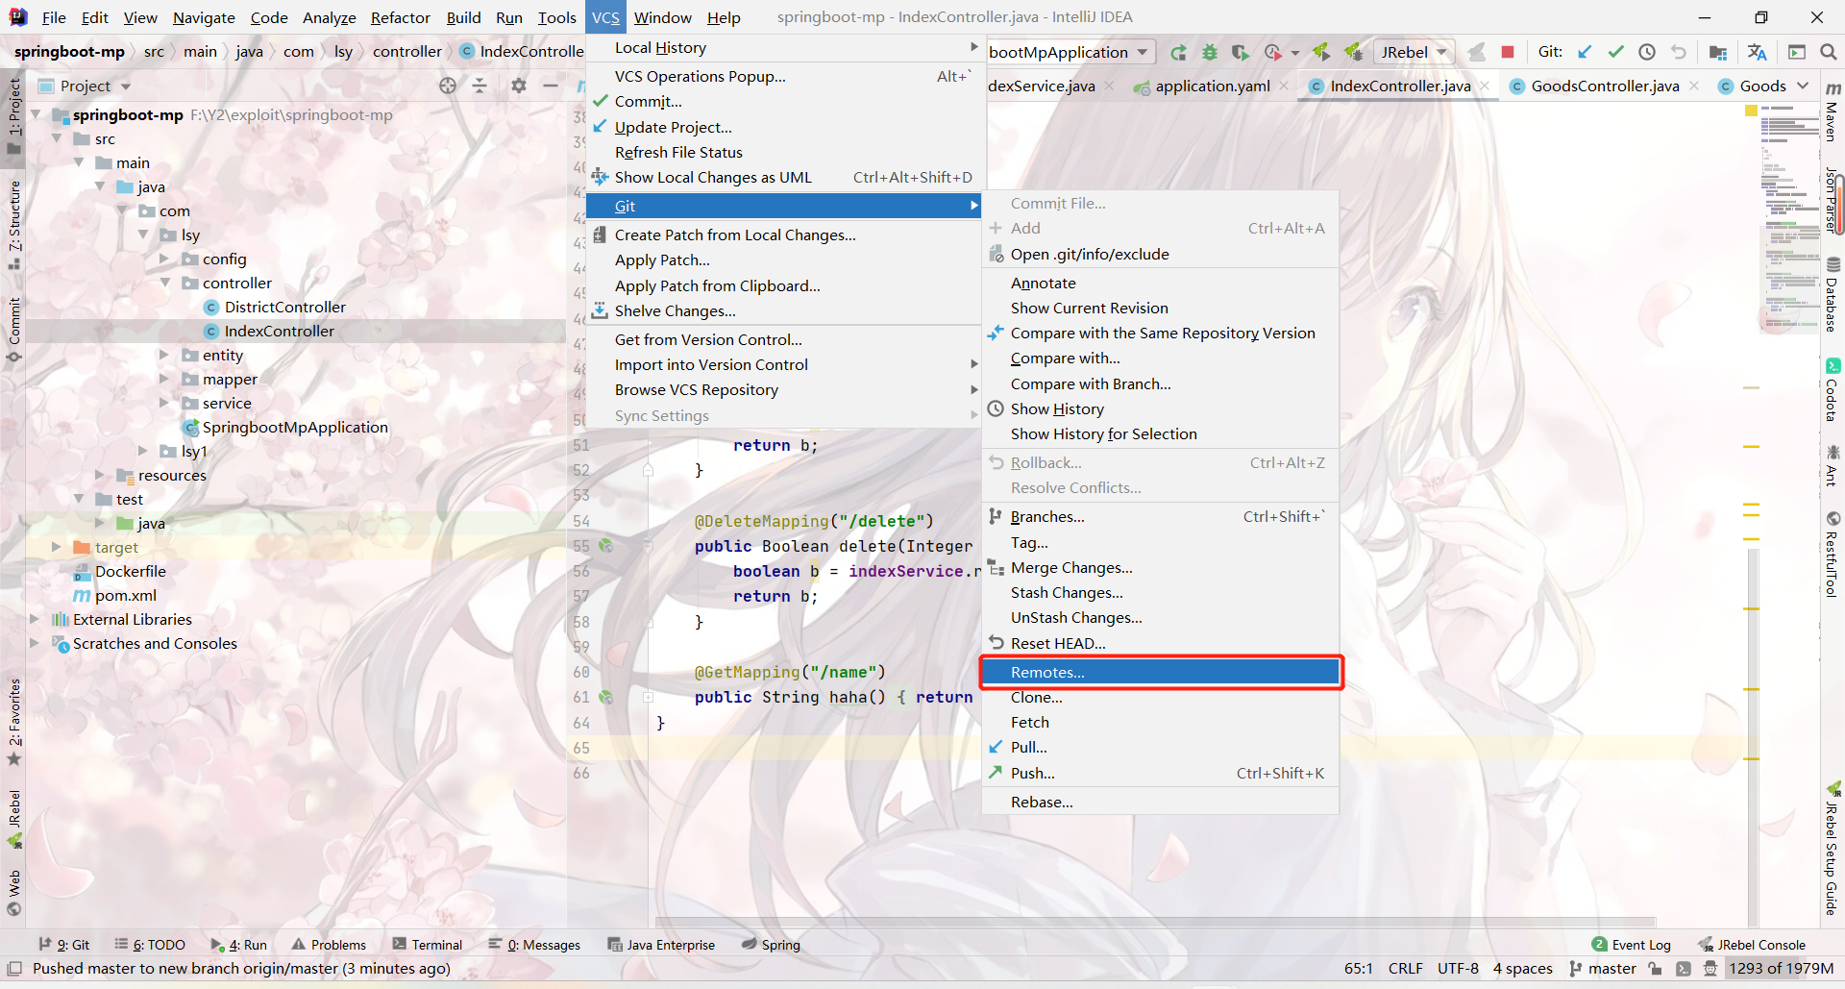Click the Git commit green checkmark icon

[1616, 52]
